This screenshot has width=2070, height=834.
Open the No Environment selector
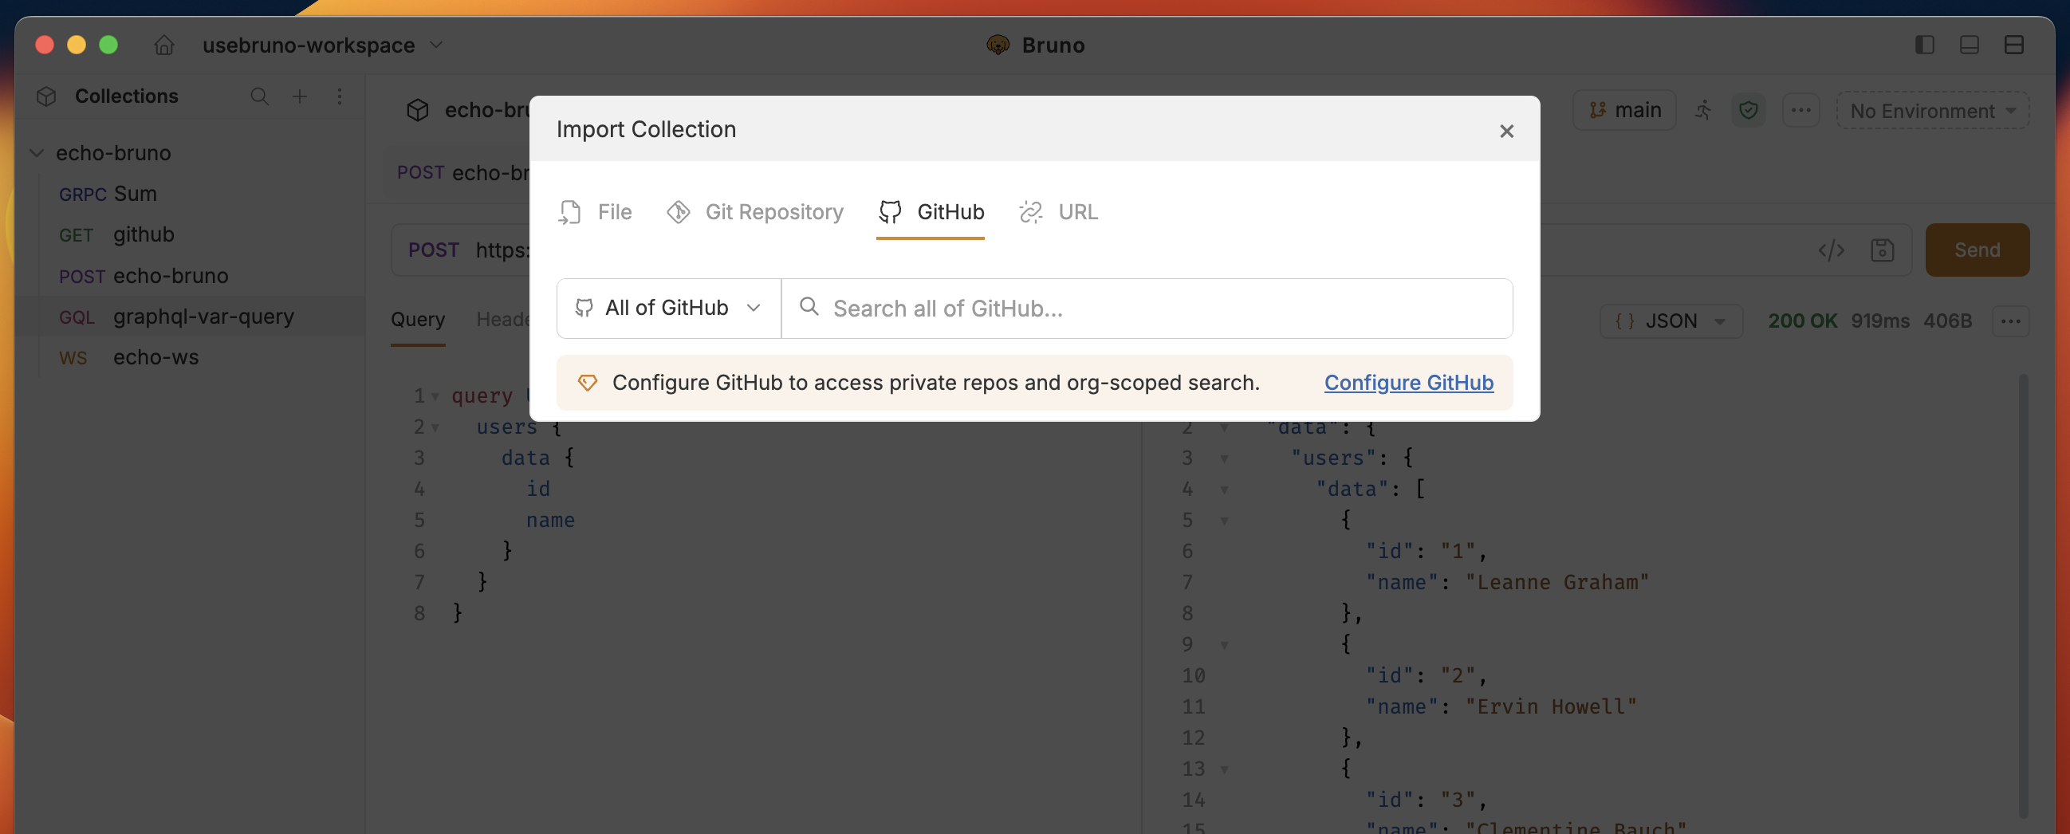point(1932,111)
